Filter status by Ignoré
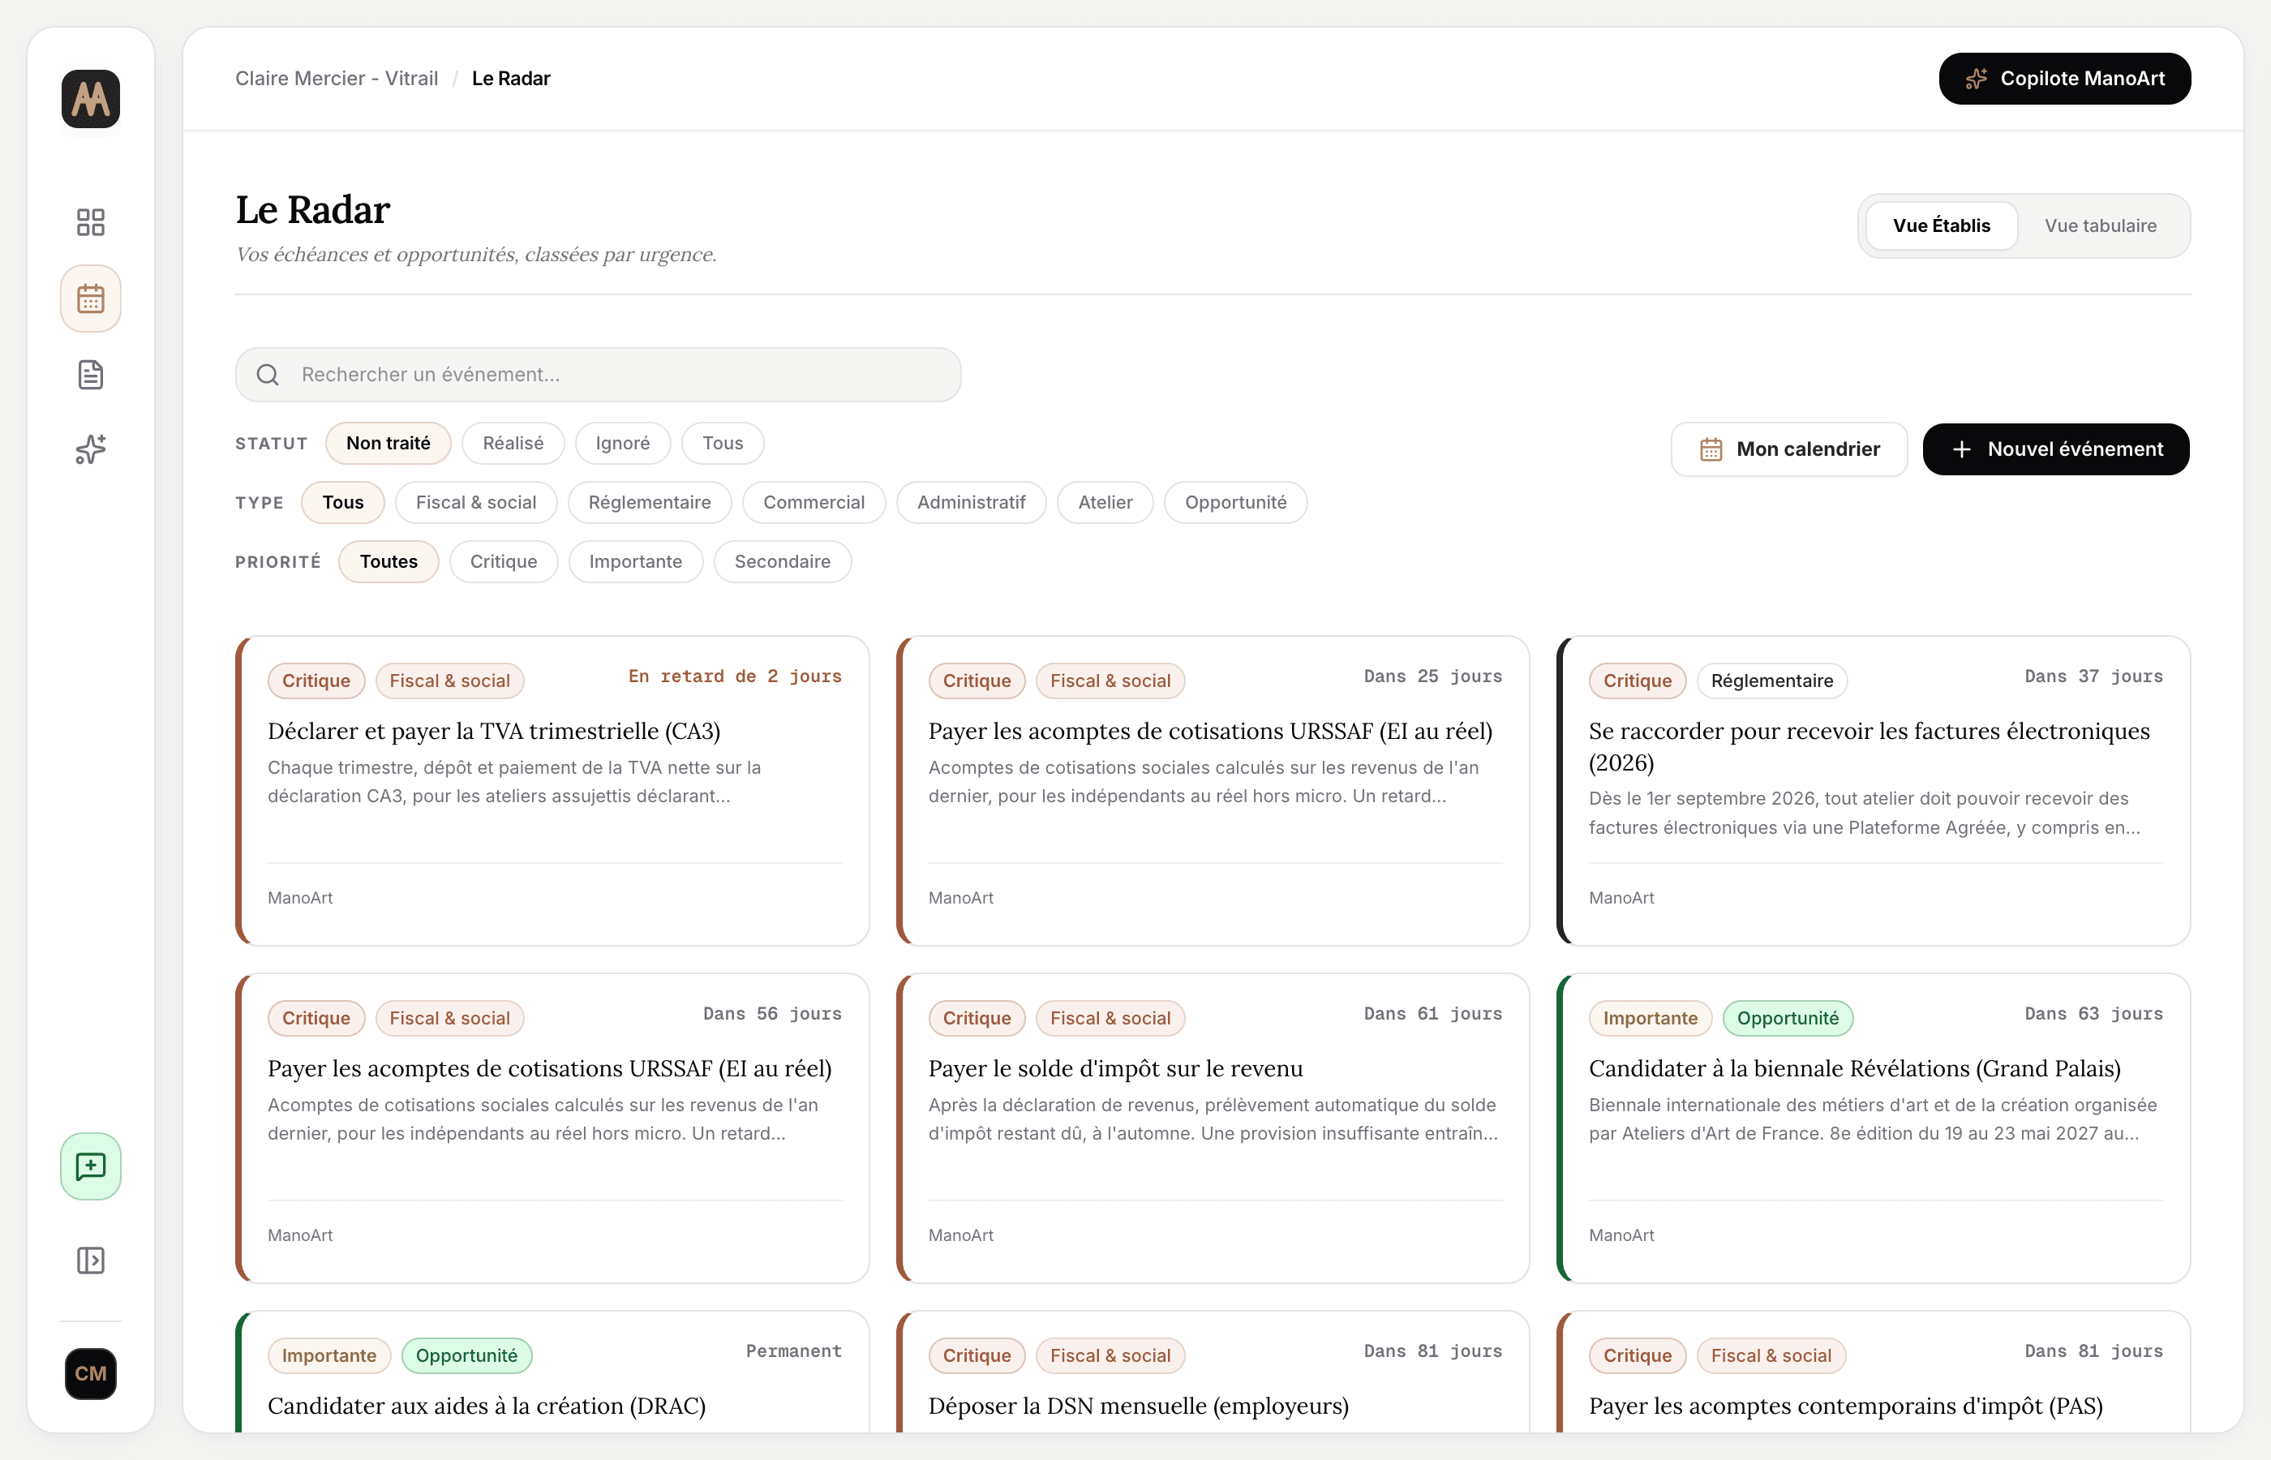 tap(623, 443)
